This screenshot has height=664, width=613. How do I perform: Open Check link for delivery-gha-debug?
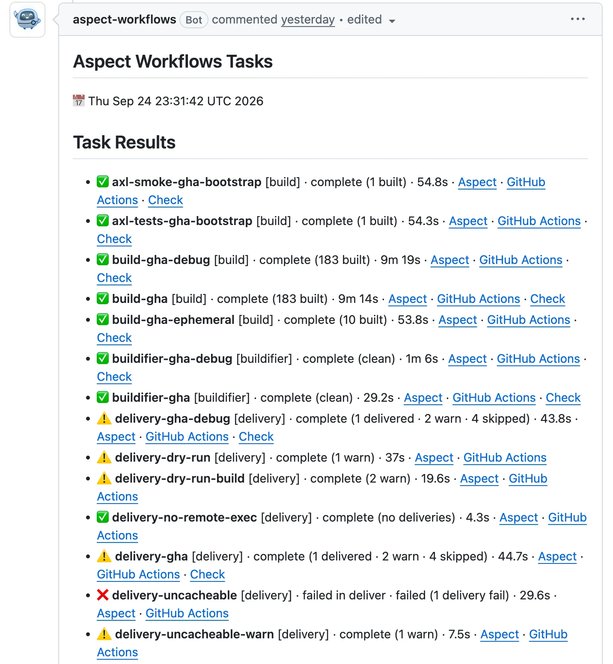click(x=256, y=437)
